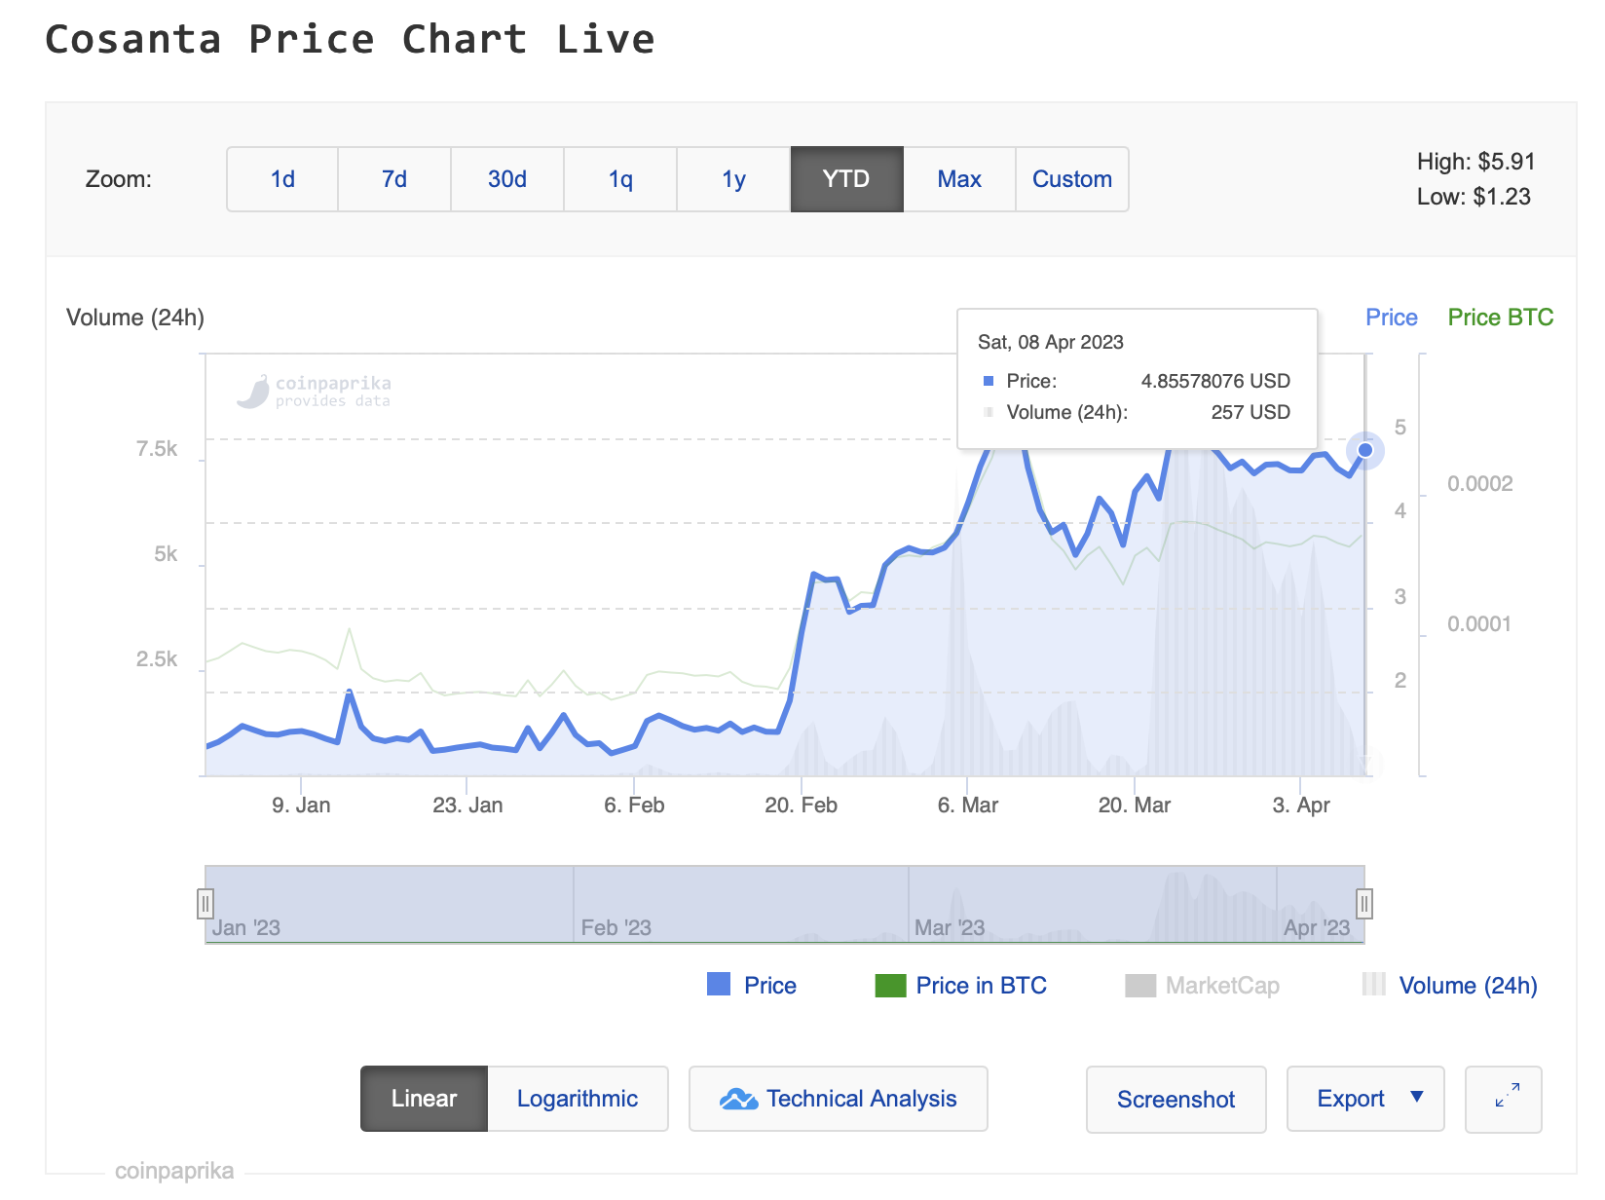Click the highlighted price point marker
Screen dimensions: 1605x1200
pyautogui.click(x=1365, y=450)
